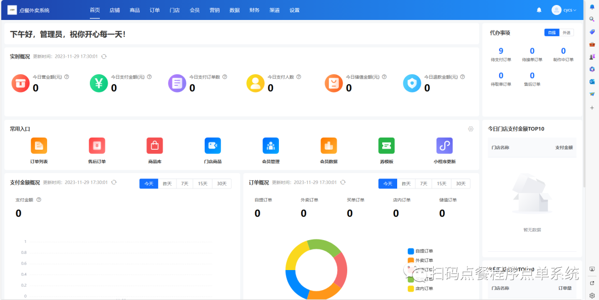This screenshot has width=599, height=300.
Task: Open the 订单列表 shortcut icon
Action: pyautogui.click(x=39, y=146)
